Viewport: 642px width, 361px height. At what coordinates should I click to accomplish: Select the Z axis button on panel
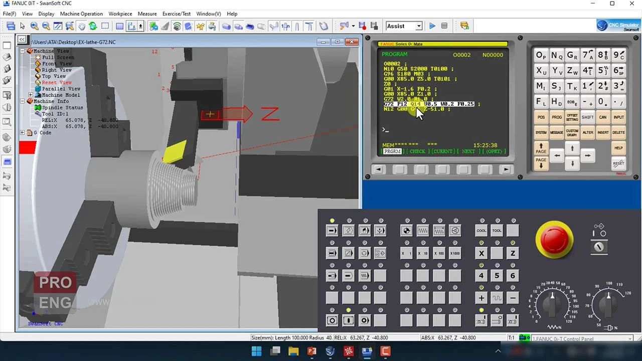[512, 253]
